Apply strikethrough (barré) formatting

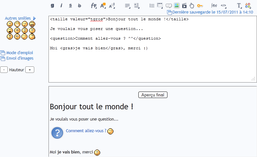80,5
